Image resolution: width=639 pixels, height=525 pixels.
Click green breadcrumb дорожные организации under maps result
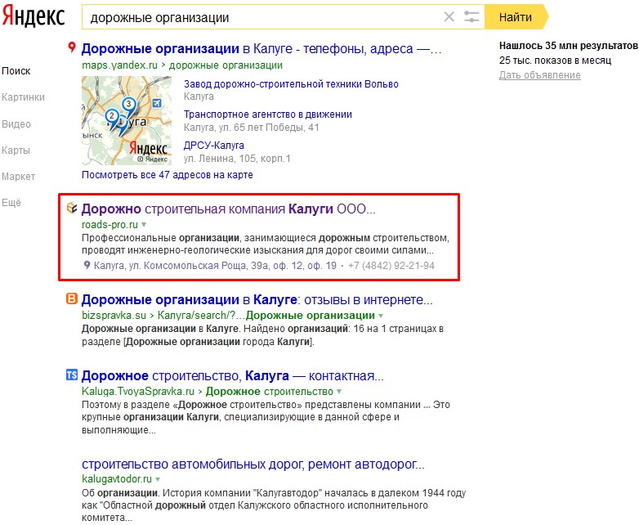coord(226,65)
